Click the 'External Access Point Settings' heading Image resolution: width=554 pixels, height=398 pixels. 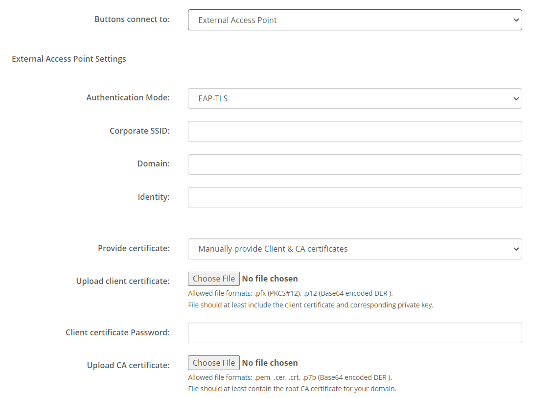coord(69,59)
